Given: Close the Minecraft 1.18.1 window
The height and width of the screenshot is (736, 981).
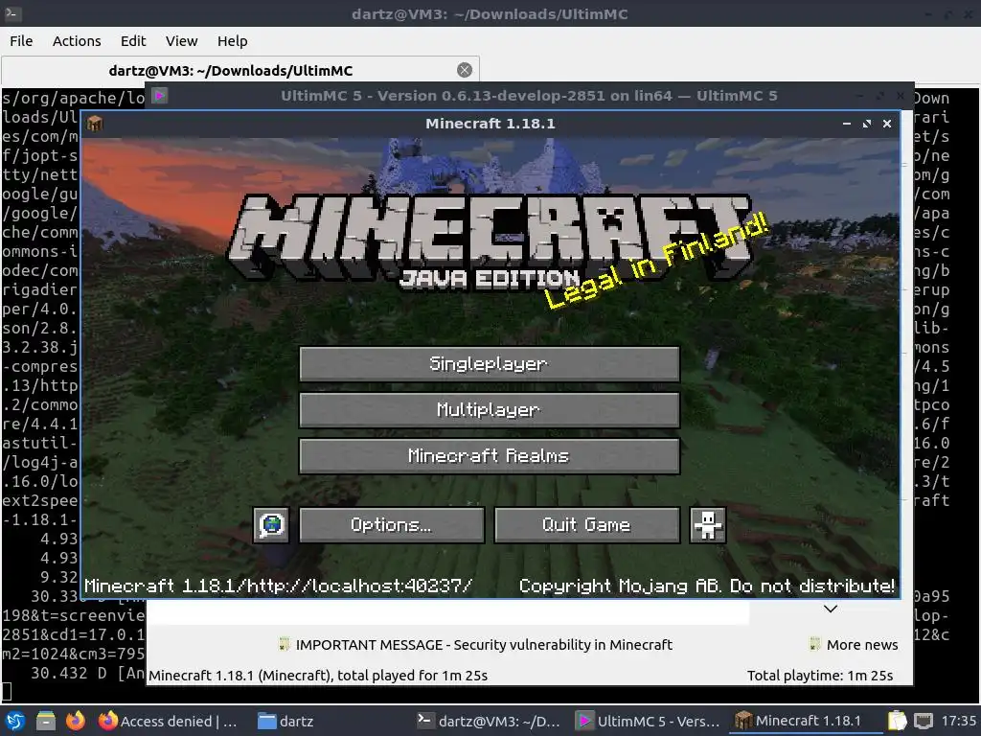Looking at the screenshot, I should click(x=886, y=124).
